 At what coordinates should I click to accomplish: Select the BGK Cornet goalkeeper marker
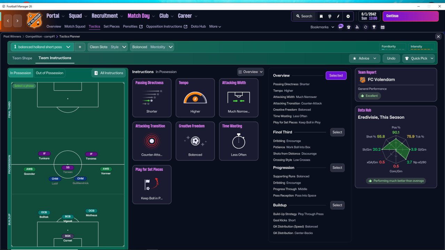tap(68, 238)
